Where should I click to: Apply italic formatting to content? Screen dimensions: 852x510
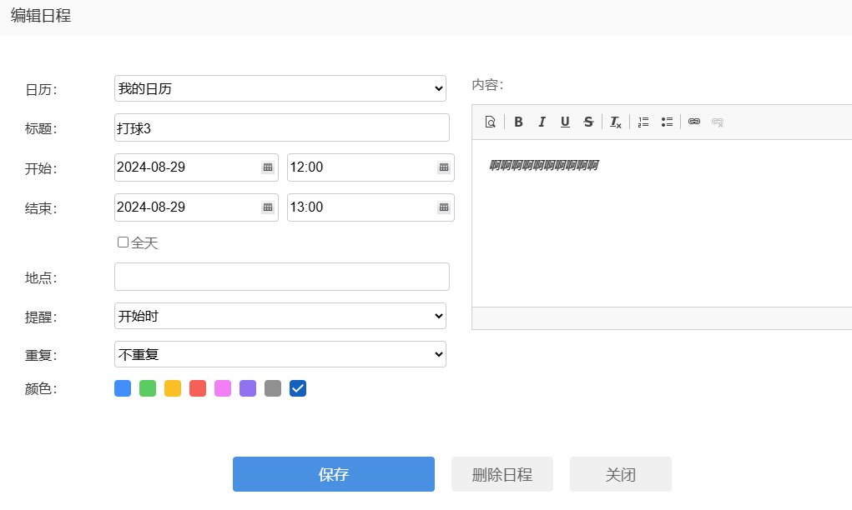[542, 122]
